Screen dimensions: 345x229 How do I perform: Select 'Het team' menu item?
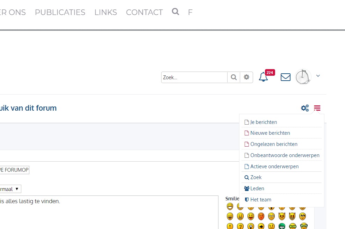tap(260, 200)
